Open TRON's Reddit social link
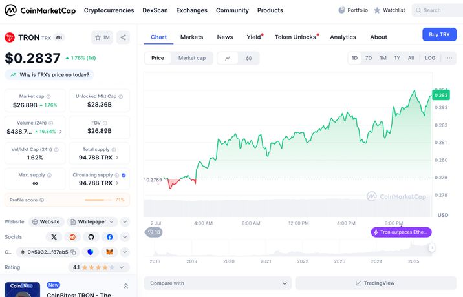 (72, 237)
